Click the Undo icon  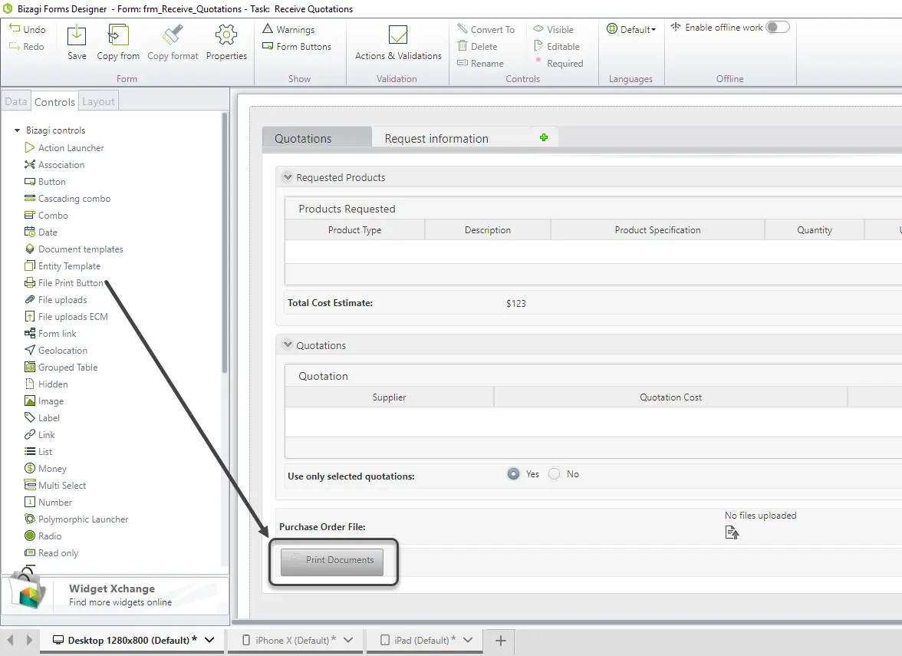(x=15, y=29)
